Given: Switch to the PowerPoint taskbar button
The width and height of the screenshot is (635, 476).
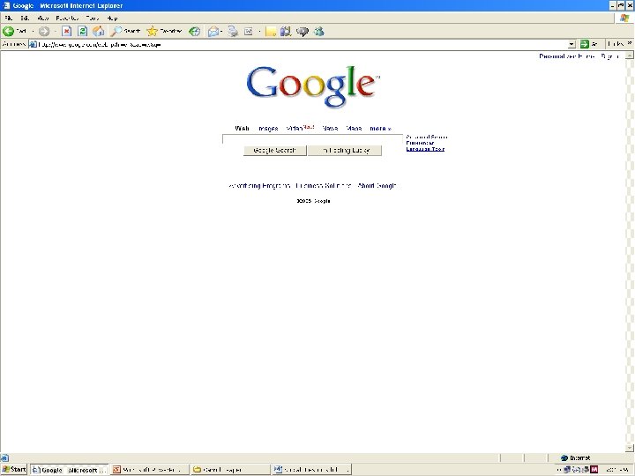Looking at the screenshot, I should click(x=149, y=470).
